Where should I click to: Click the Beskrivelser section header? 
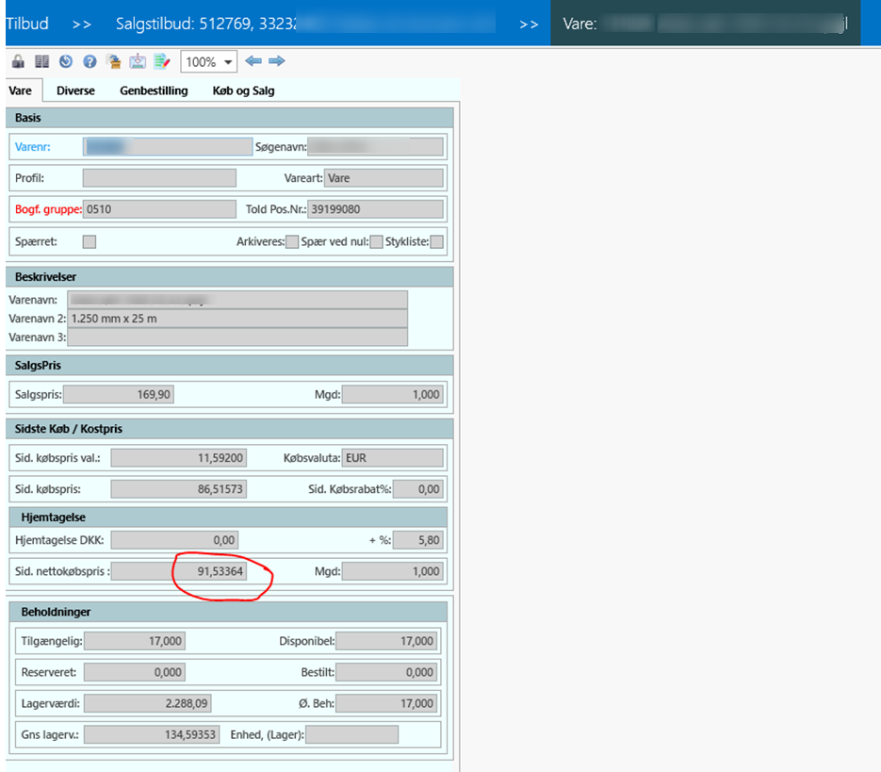click(x=230, y=276)
